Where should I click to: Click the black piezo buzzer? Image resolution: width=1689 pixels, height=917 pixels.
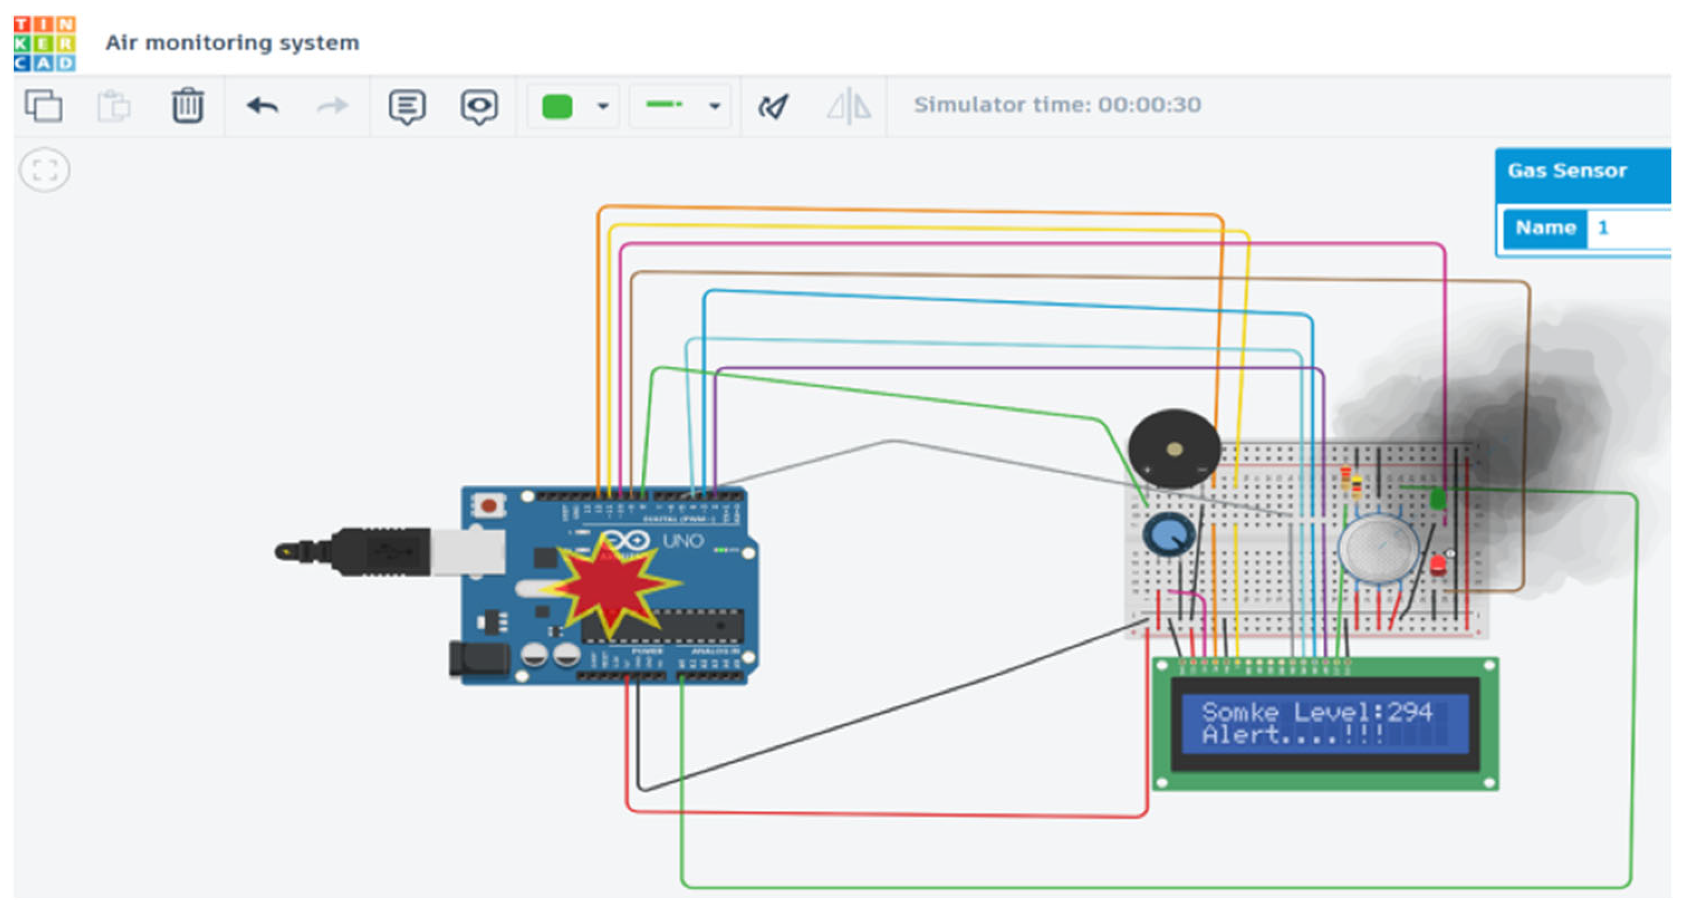pos(1173,450)
